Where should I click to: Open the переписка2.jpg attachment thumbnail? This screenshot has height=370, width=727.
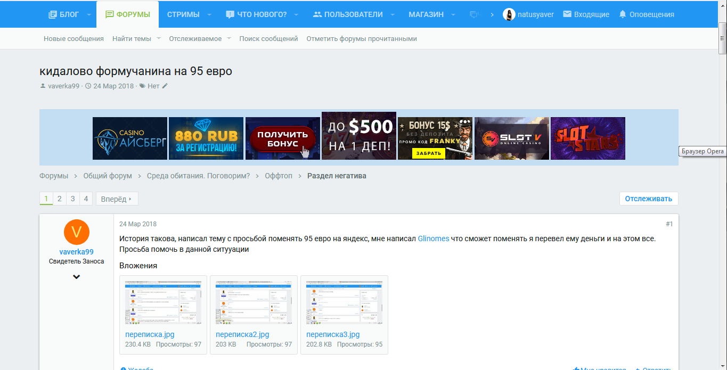254,301
